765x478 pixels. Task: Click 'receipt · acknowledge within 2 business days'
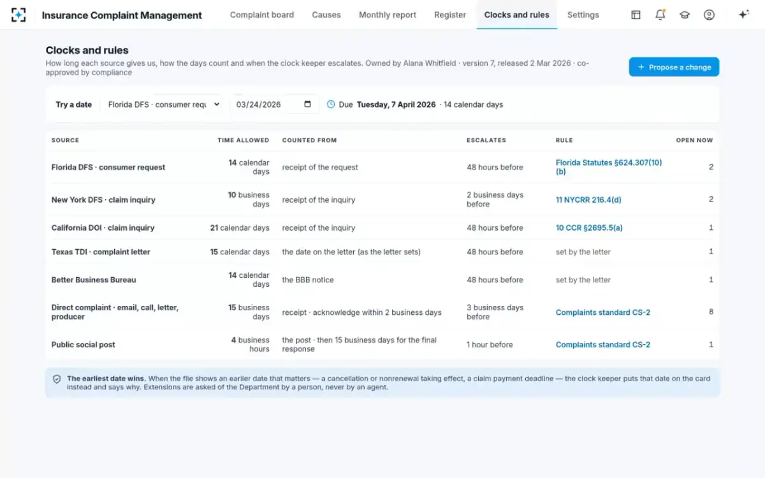pos(362,312)
